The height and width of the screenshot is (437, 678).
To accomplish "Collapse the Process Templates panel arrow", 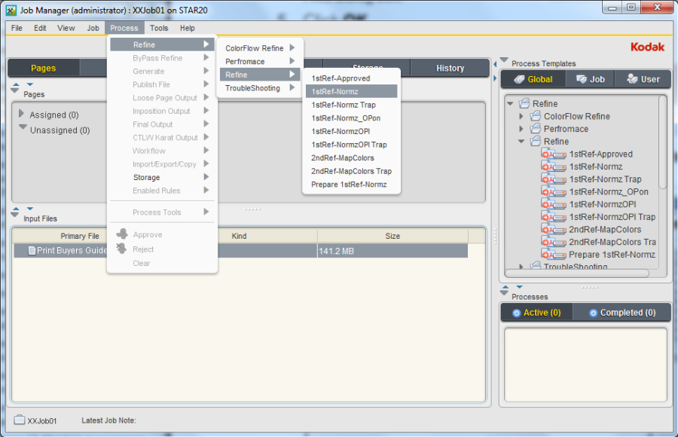I will [504, 60].
